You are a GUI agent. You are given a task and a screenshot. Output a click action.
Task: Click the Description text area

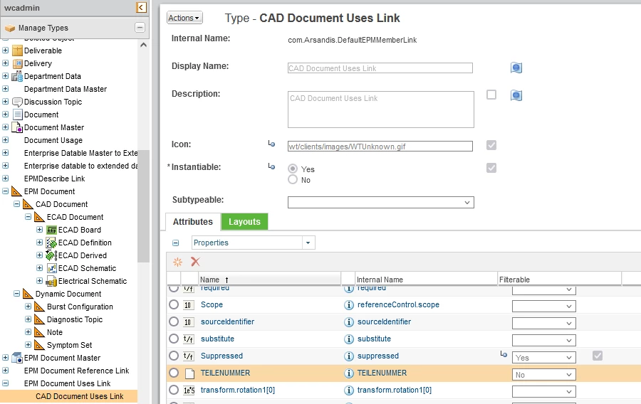tap(381, 110)
